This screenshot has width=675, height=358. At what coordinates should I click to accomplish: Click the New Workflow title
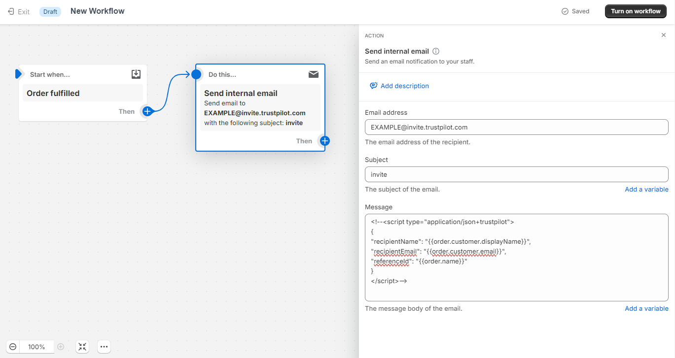(97, 11)
